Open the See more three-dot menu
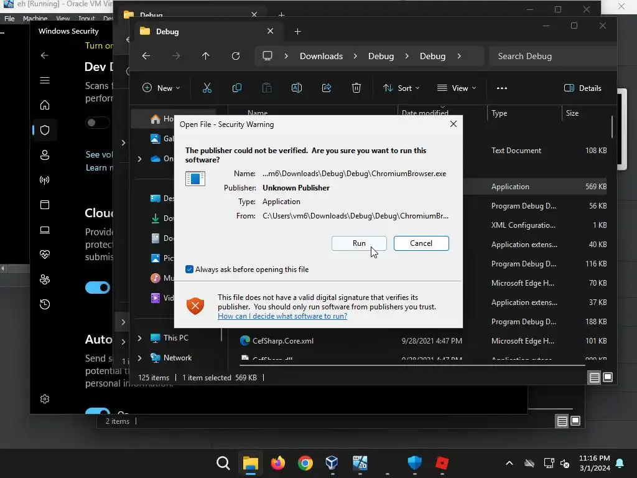 coord(502,88)
